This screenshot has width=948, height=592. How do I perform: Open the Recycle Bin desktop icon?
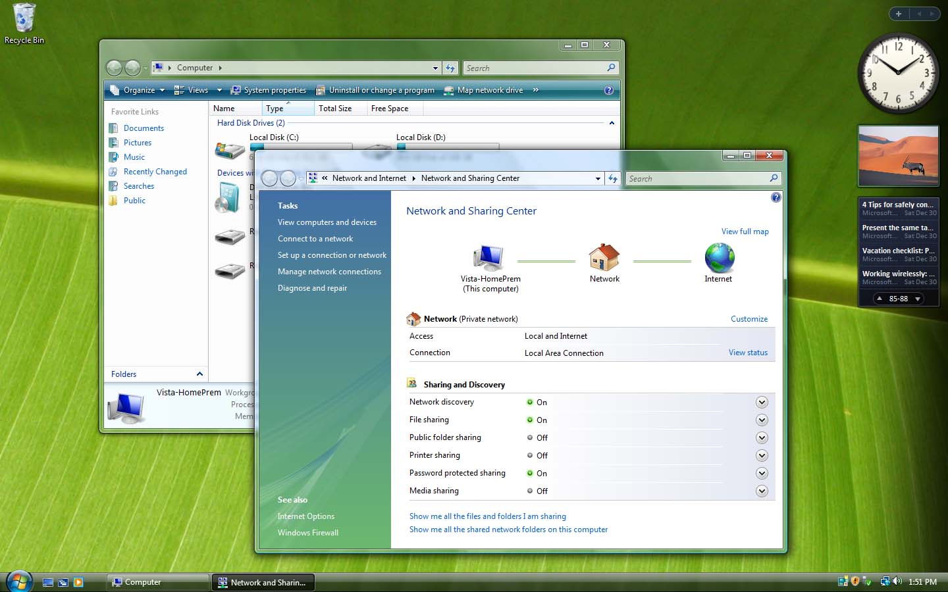(24, 24)
